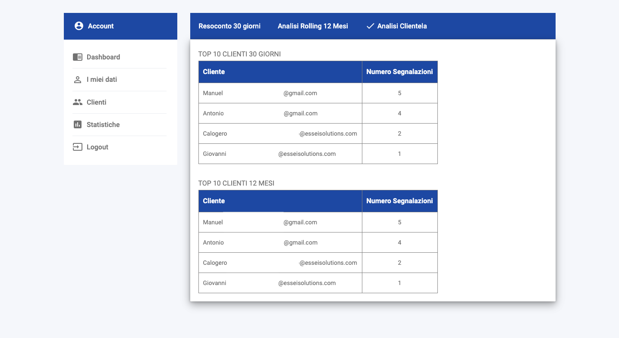Open the Analisi Rolling 12 Mesi tab
This screenshot has width=619, height=338.
click(x=313, y=26)
